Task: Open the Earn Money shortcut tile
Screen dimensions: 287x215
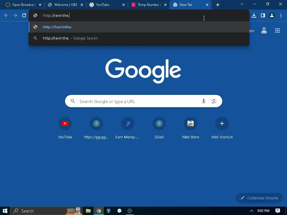Action: click(x=128, y=128)
